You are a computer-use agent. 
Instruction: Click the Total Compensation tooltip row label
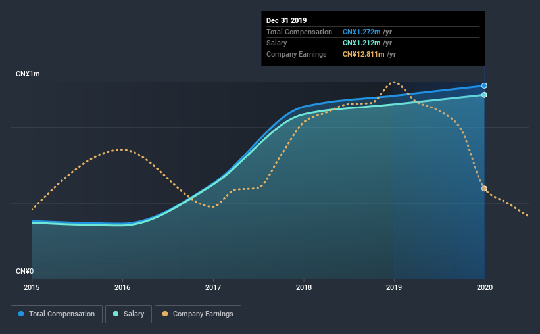pyautogui.click(x=299, y=32)
